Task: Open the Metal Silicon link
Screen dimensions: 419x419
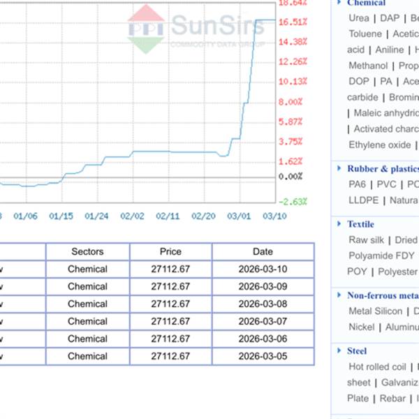Action: click(375, 311)
